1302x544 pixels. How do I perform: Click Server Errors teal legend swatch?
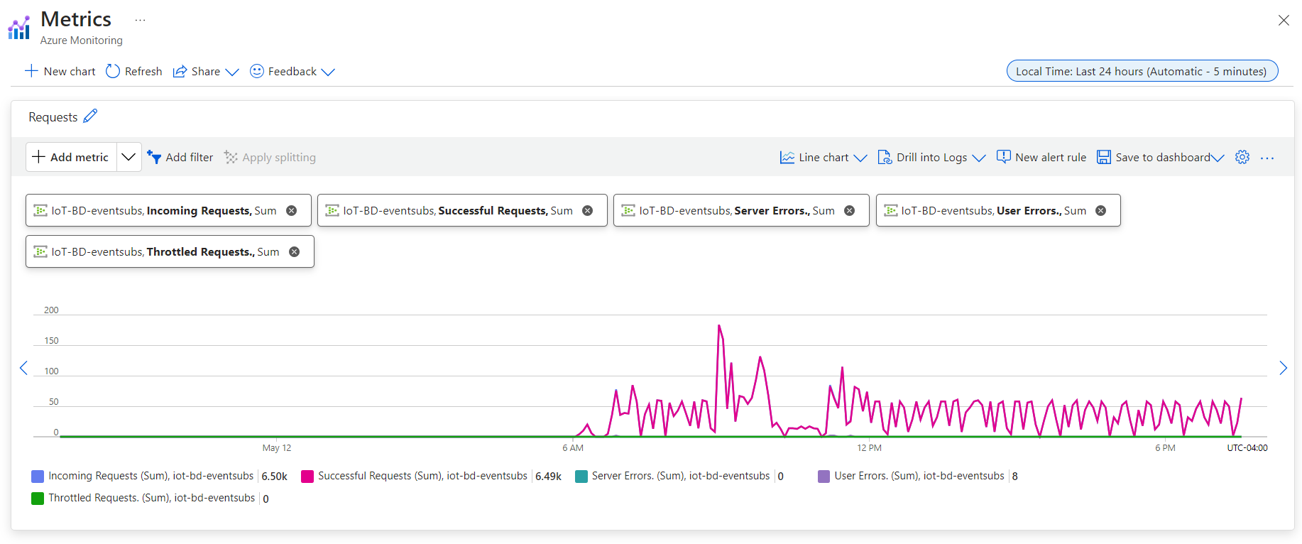coord(581,476)
